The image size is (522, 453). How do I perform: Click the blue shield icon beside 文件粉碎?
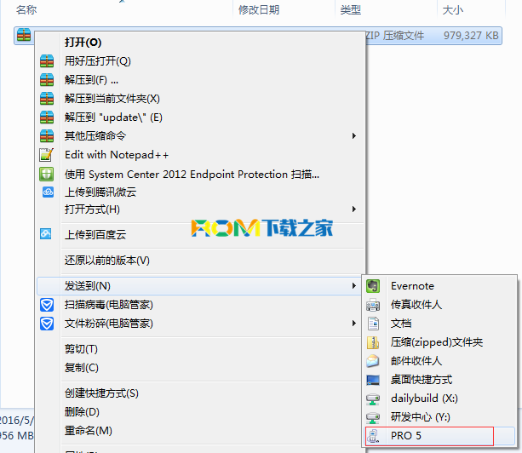[47, 324]
